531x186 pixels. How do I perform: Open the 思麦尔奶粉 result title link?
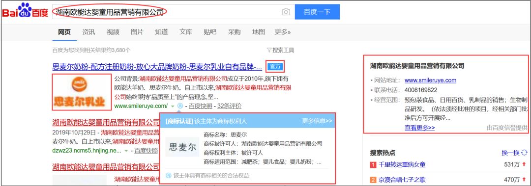pos(157,67)
